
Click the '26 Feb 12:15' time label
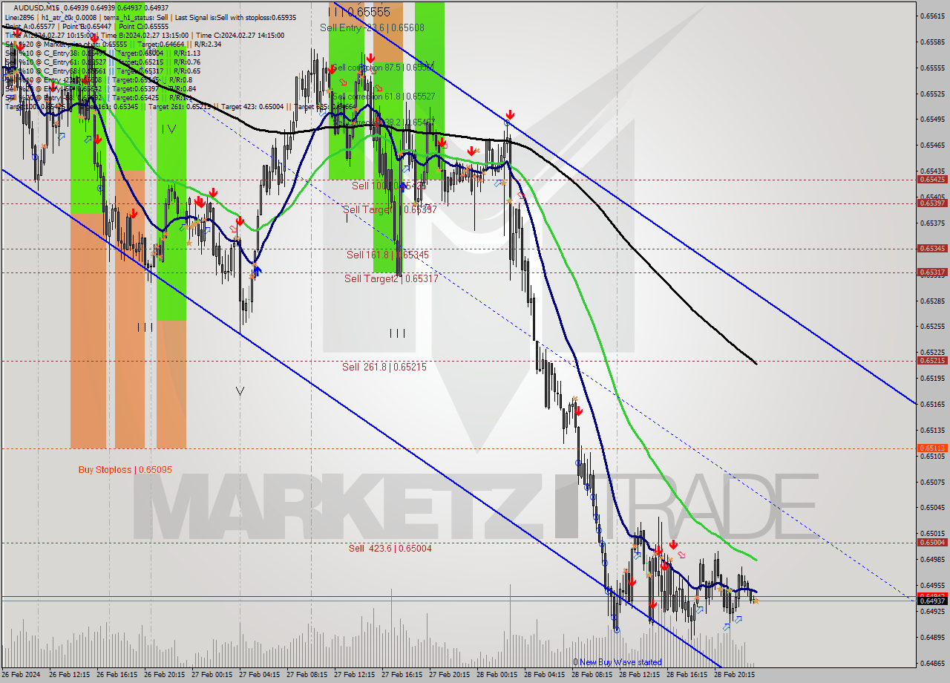pos(69,676)
